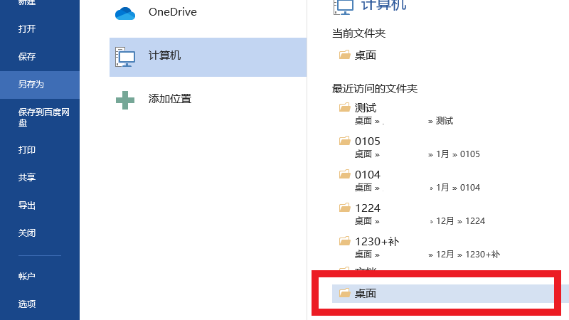Open 选项 settings entry
The width and height of the screenshot is (569, 320).
click(27, 304)
